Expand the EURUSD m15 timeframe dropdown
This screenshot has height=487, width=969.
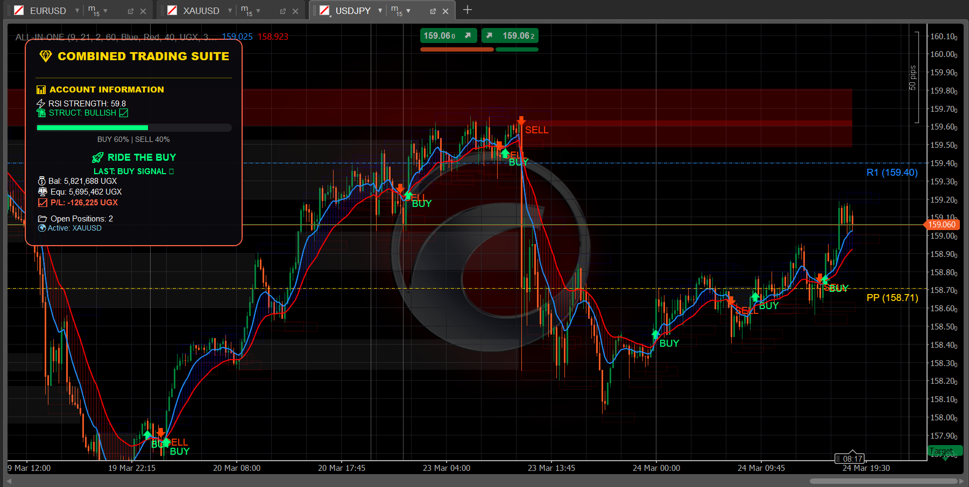tap(105, 11)
